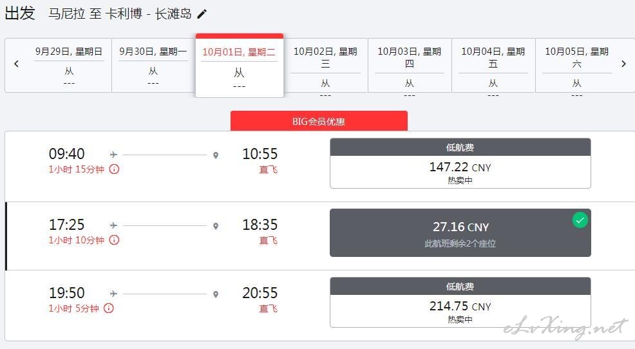Click the destination pin on the 19:50 flight
635x349 pixels.
(x=216, y=294)
